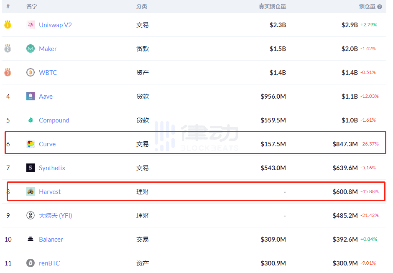Click the gold first-place medal icon
Screen dimensions: 393x273
(x=8, y=25)
